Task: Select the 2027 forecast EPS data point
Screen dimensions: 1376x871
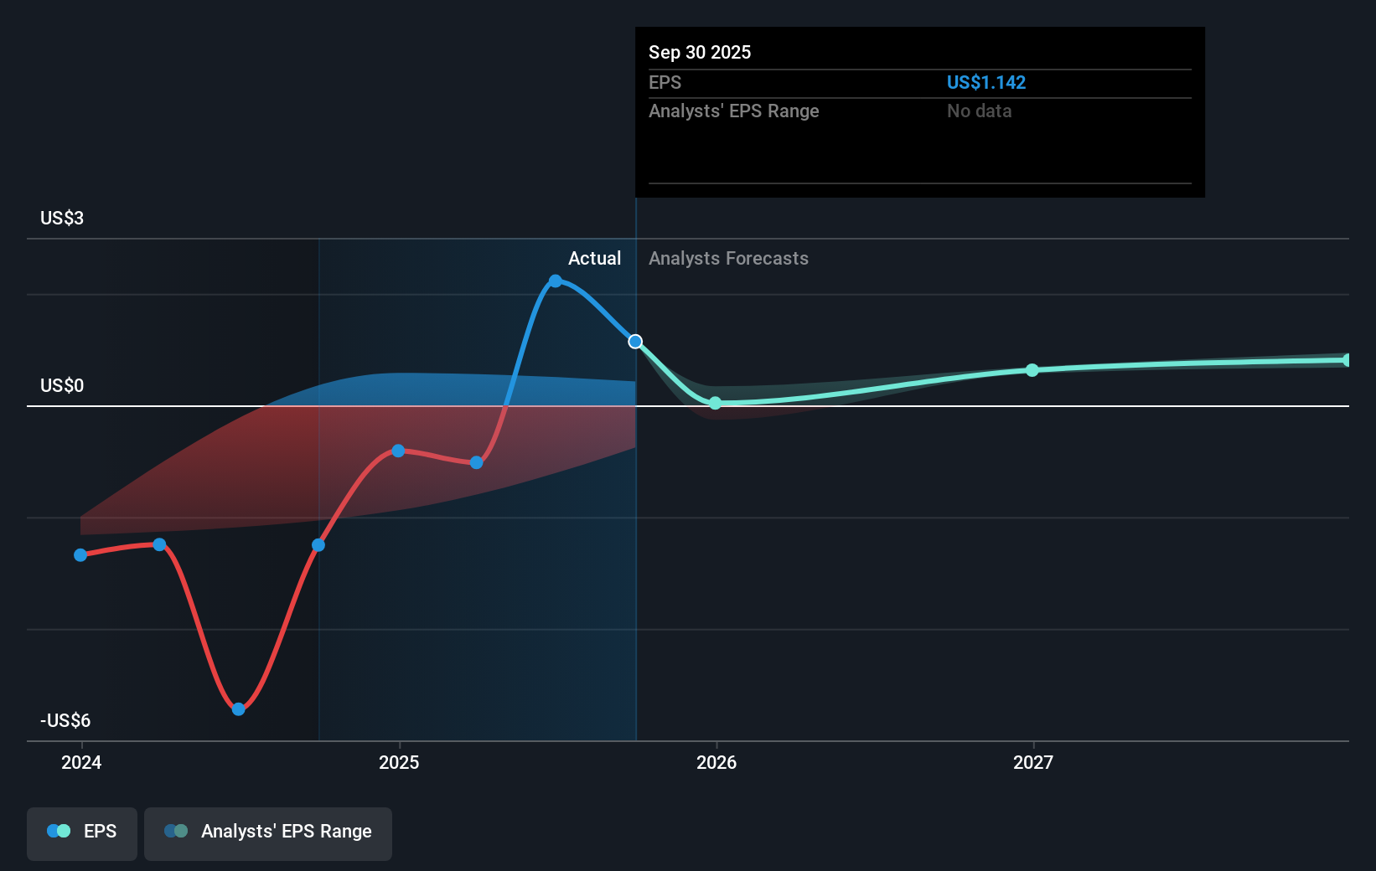Action: pyautogui.click(x=1032, y=370)
